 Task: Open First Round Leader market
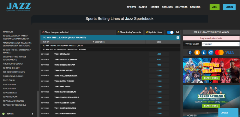click(13, 64)
